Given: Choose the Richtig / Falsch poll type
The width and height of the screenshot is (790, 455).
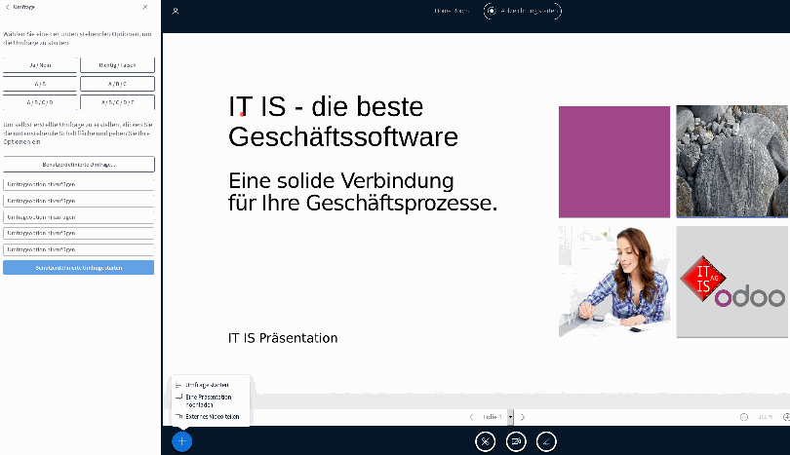Looking at the screenshot, I should [x=117, y=65].
